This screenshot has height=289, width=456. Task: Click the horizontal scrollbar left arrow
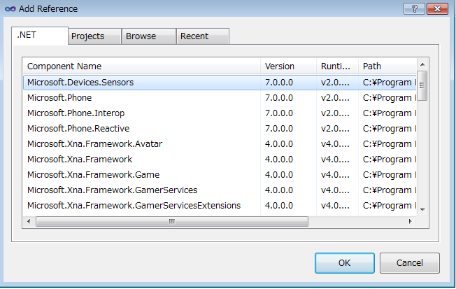pyautogui.click(x=29, y=222)
